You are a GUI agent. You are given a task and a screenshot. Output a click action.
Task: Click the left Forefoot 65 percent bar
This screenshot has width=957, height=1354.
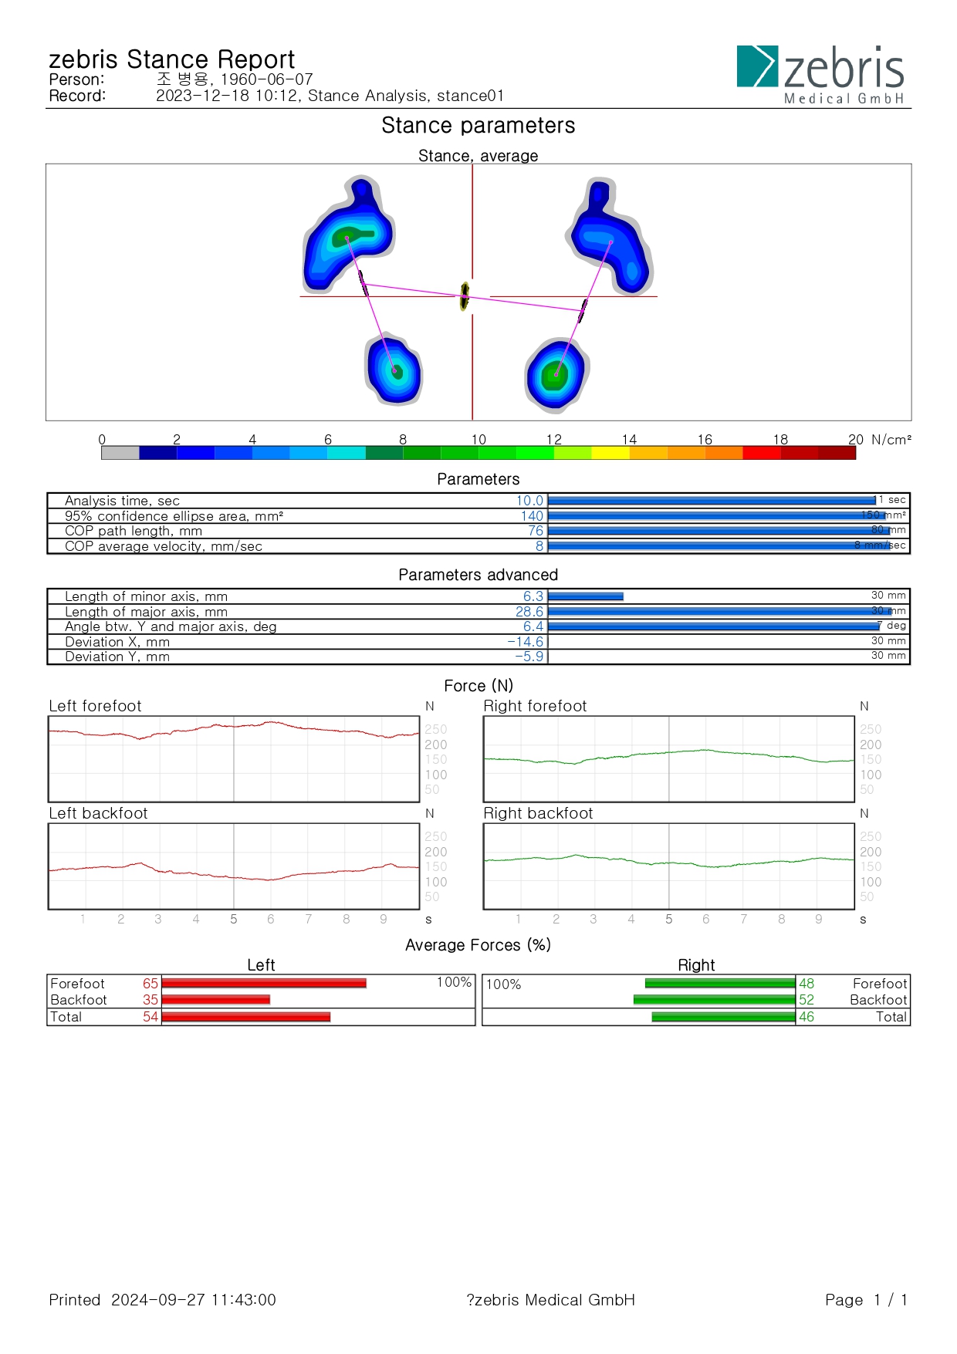[264, 984]
